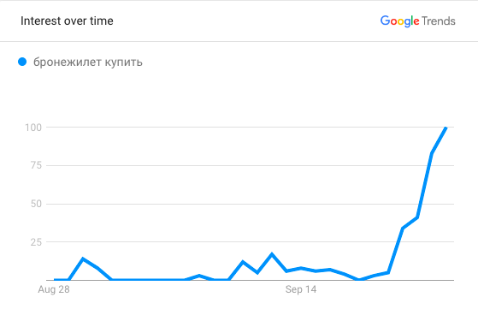Click the Sep 14 date label

coord(301,289)
